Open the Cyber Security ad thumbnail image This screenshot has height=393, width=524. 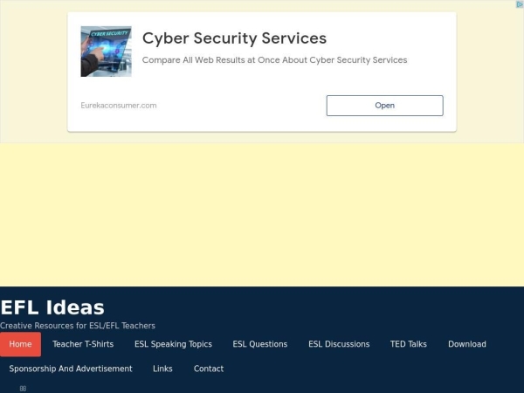[106, 52]
